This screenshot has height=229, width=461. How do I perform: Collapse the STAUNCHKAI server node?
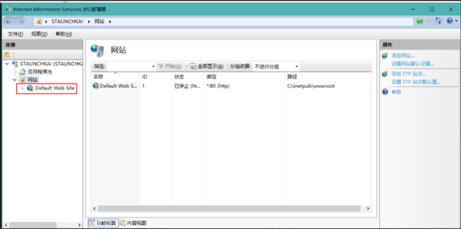pos(8,64)
